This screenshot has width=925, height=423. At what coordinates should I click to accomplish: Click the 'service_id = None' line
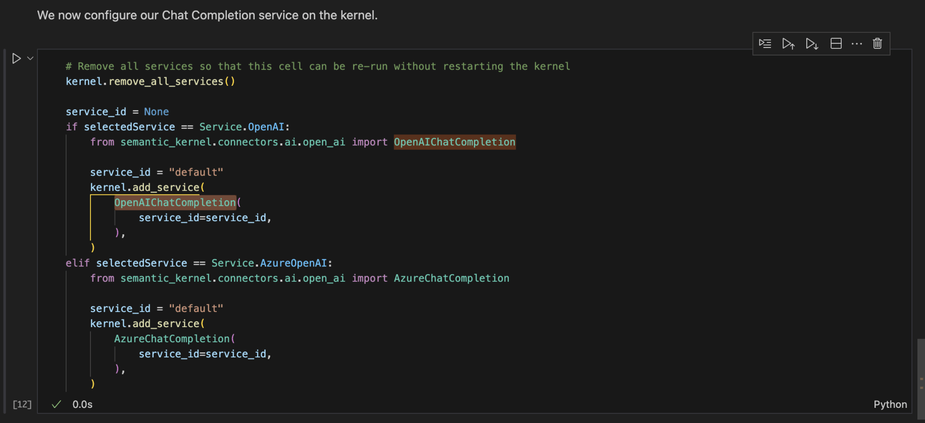(x=117, y=112)
